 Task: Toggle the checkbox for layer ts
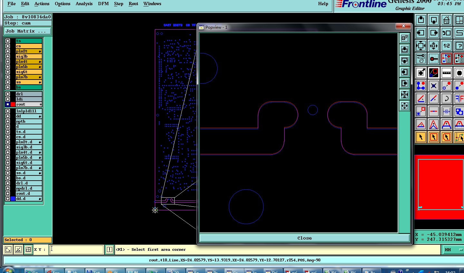tap(8, 41)
